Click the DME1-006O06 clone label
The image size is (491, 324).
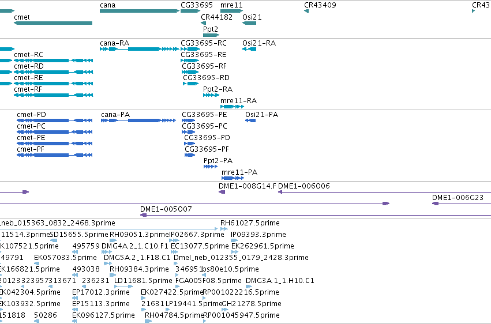[303, 186]
